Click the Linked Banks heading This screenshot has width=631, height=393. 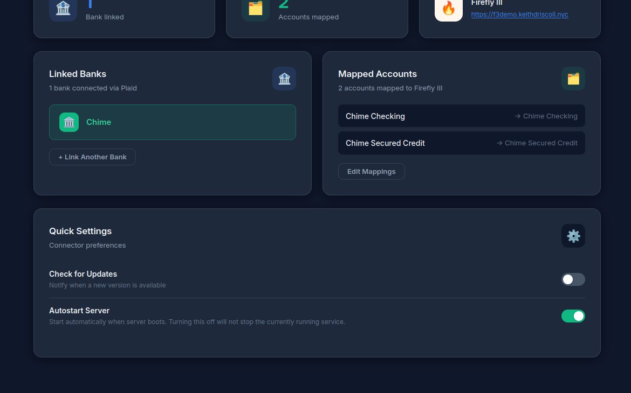[78, 74]
